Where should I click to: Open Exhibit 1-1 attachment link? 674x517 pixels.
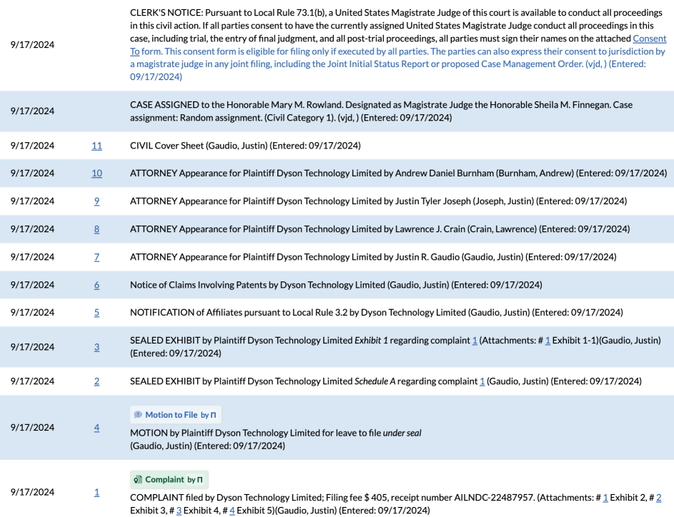click(x=547, y=340)
